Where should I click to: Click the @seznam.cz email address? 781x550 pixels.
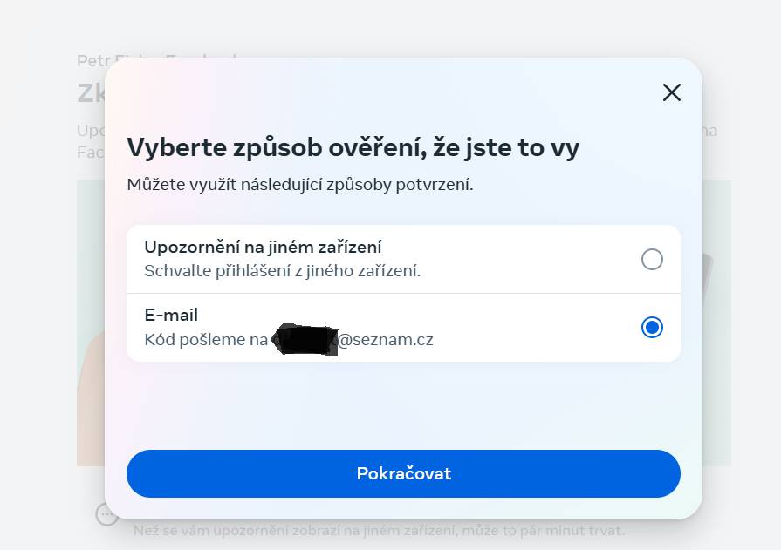click(x=385, y=339)
